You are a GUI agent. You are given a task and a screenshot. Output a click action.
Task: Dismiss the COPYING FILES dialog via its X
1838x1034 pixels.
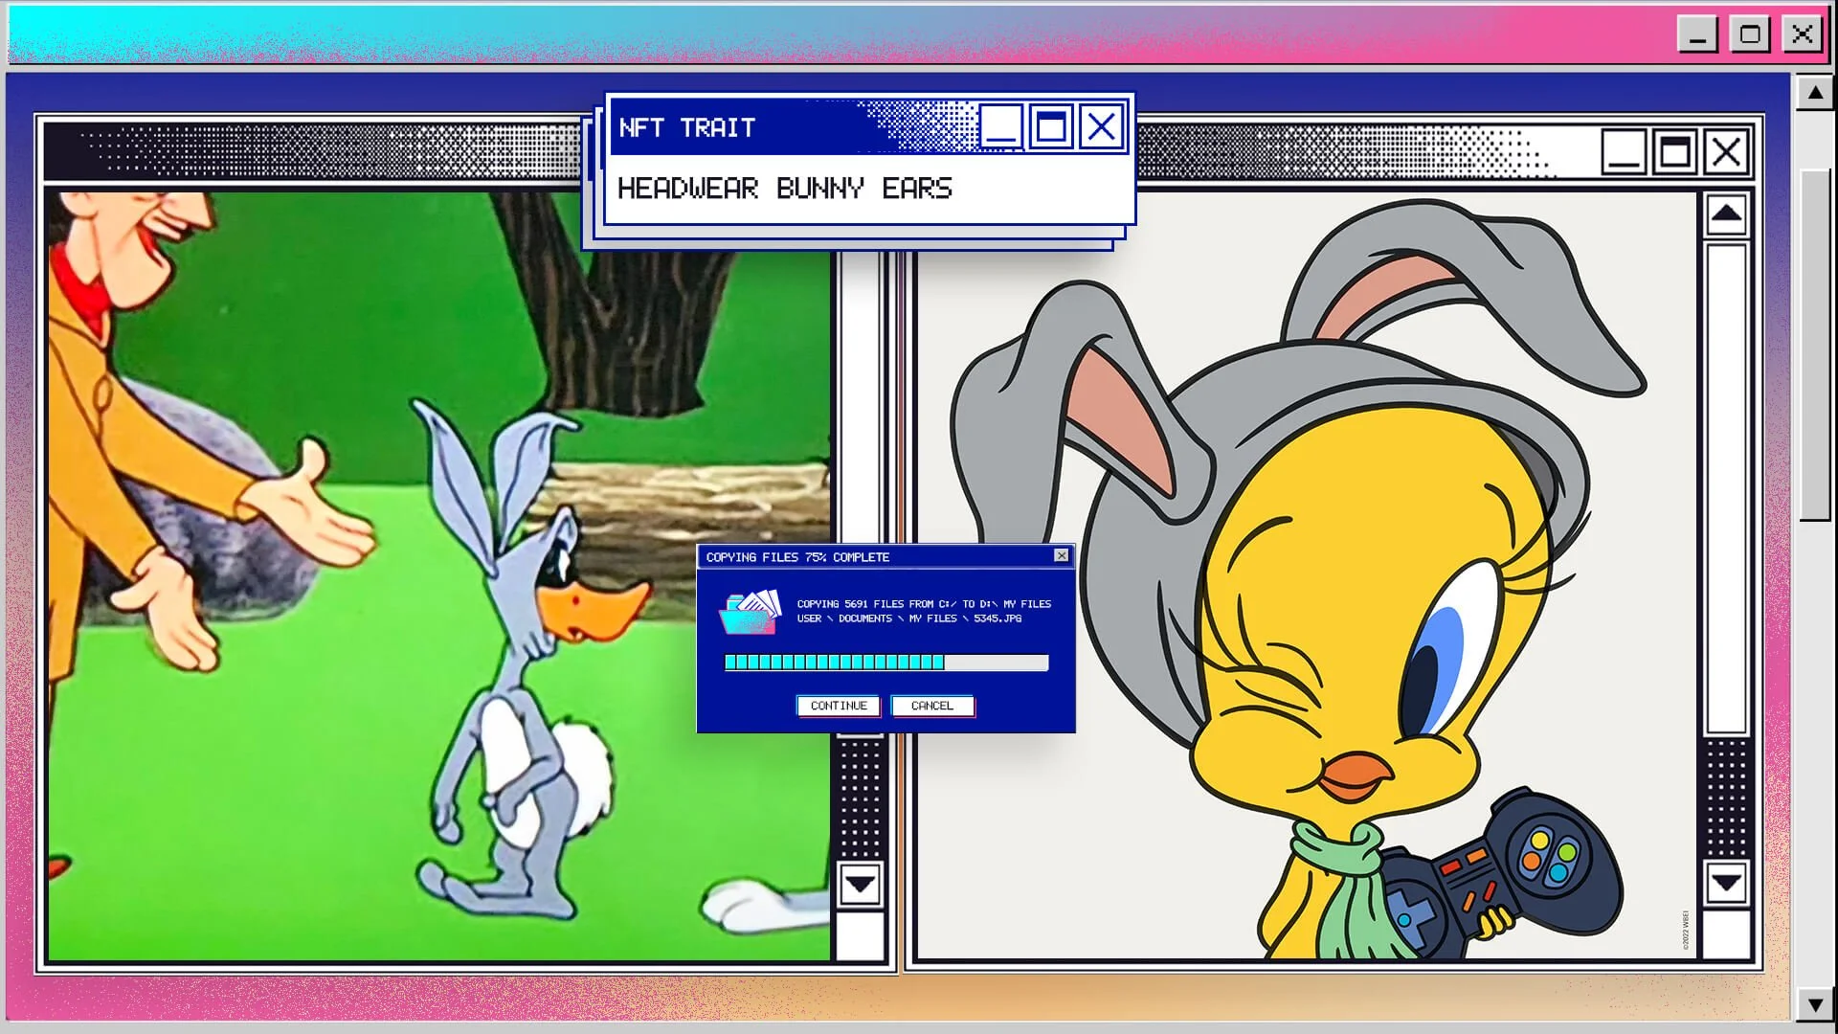tap(1061, 555)
